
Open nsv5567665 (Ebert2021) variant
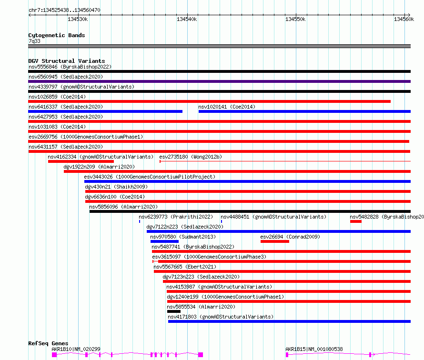[185, 267]
